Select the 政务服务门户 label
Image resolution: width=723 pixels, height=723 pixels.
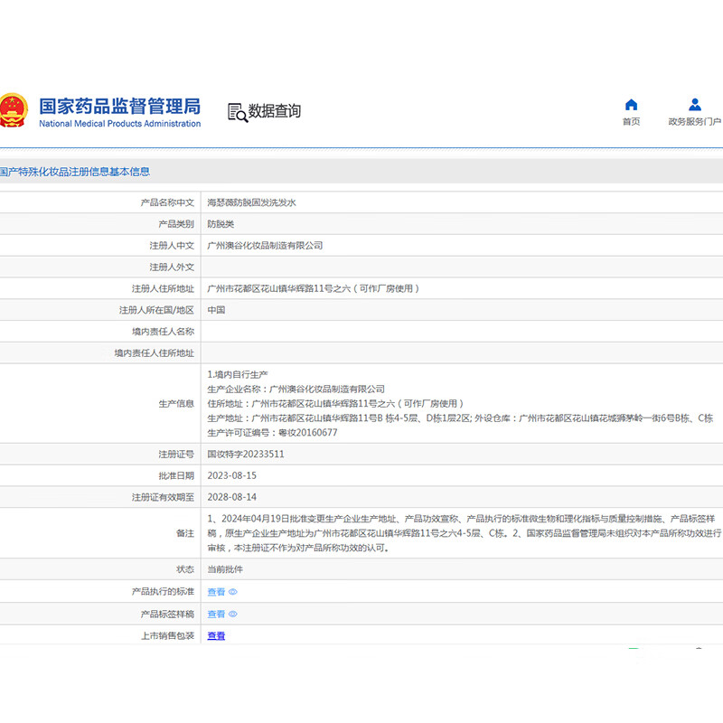click(694, 121)
